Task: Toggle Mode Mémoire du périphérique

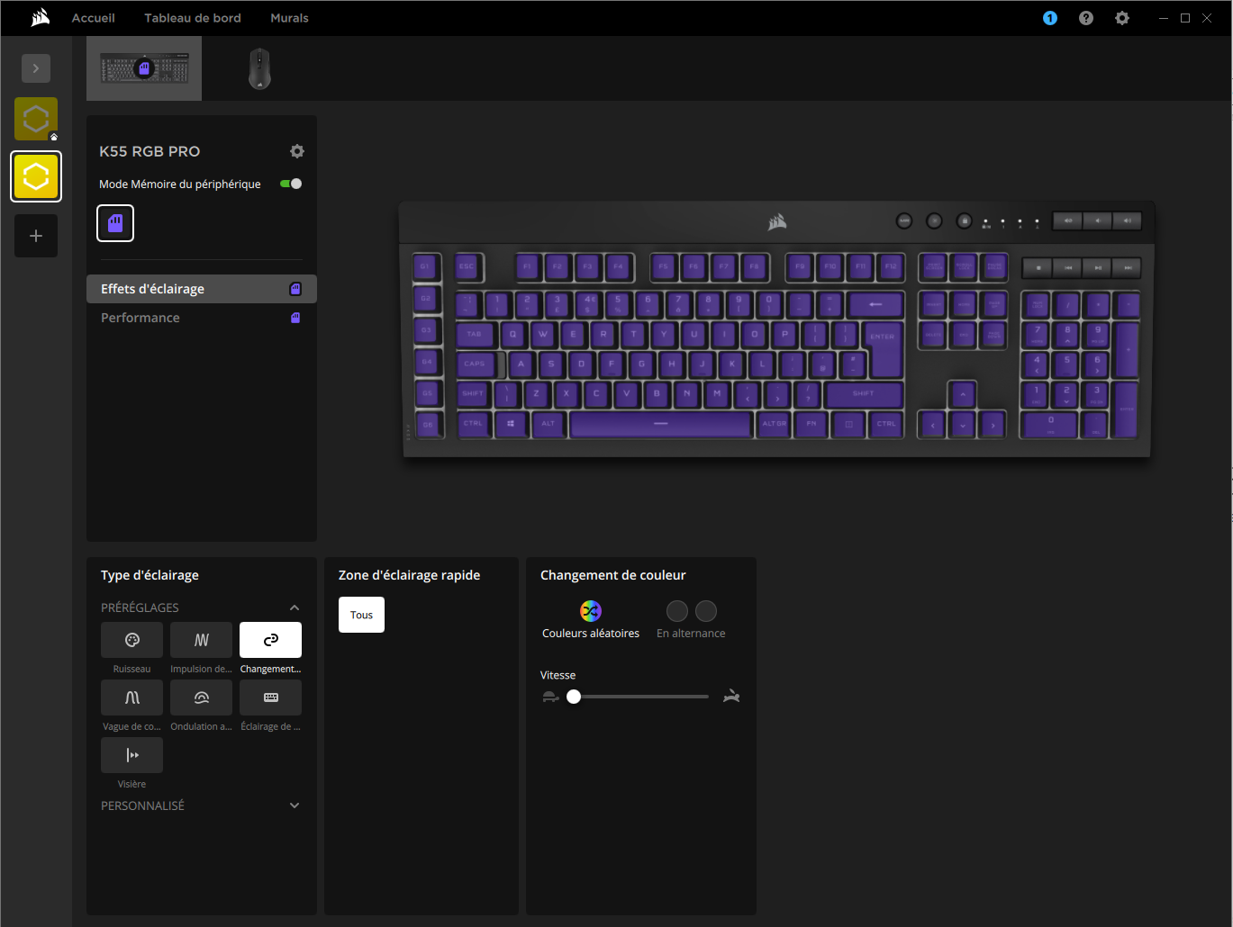Action: (x=290, y=183)
